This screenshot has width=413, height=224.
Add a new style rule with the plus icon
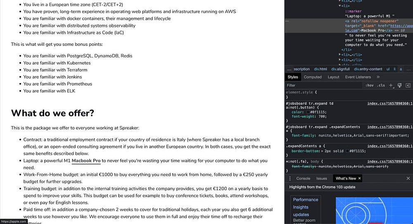391,86
